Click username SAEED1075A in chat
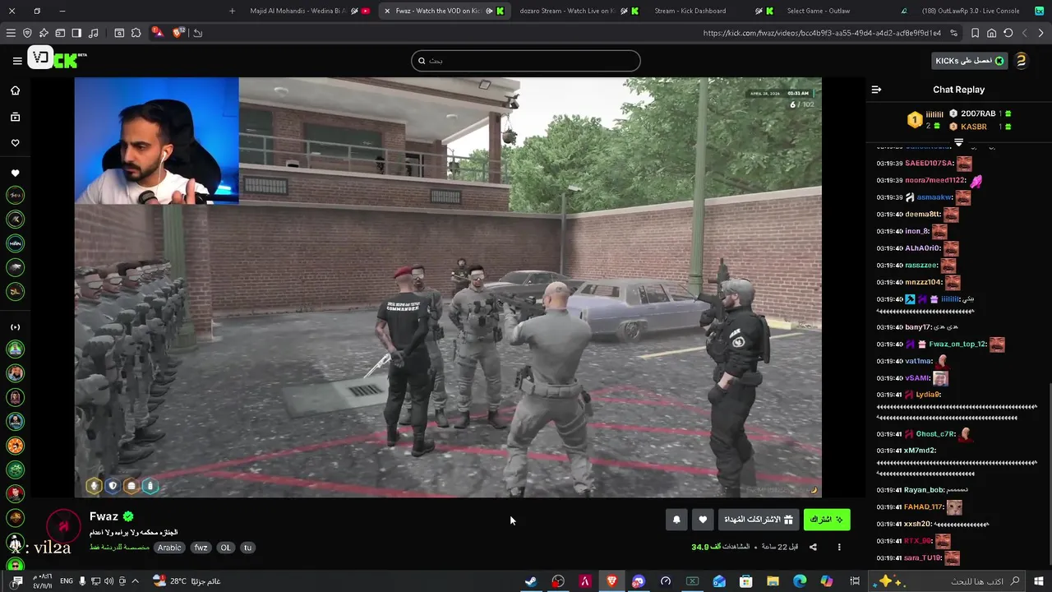The width and height of the screenshot is (1052, 592). pos(929,164)
